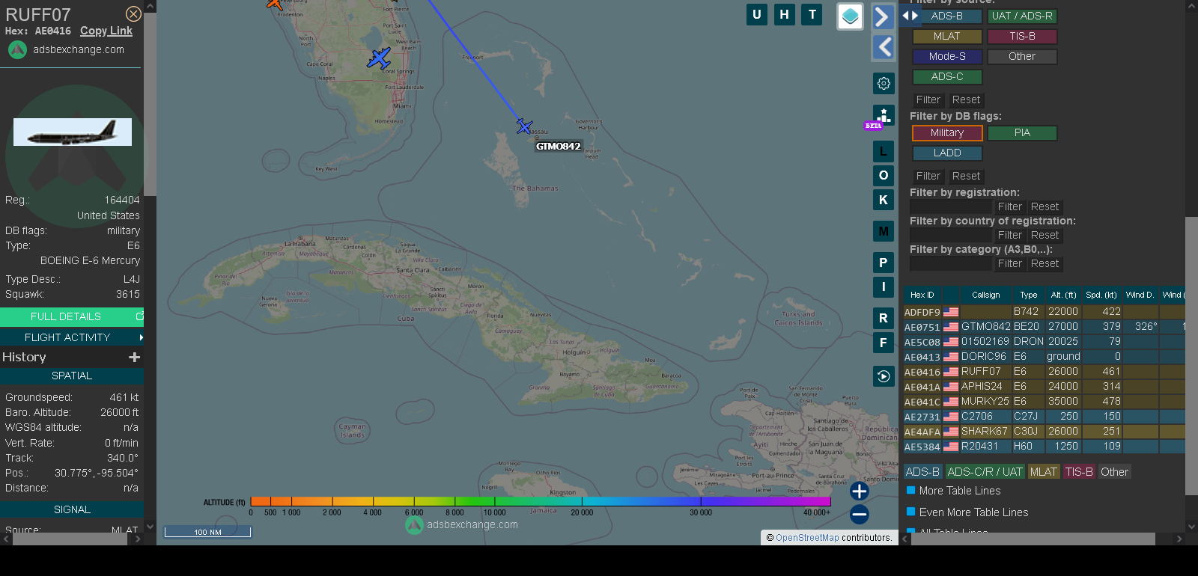
Task: Open the settings gear on the map
Action: coord(884,83)
